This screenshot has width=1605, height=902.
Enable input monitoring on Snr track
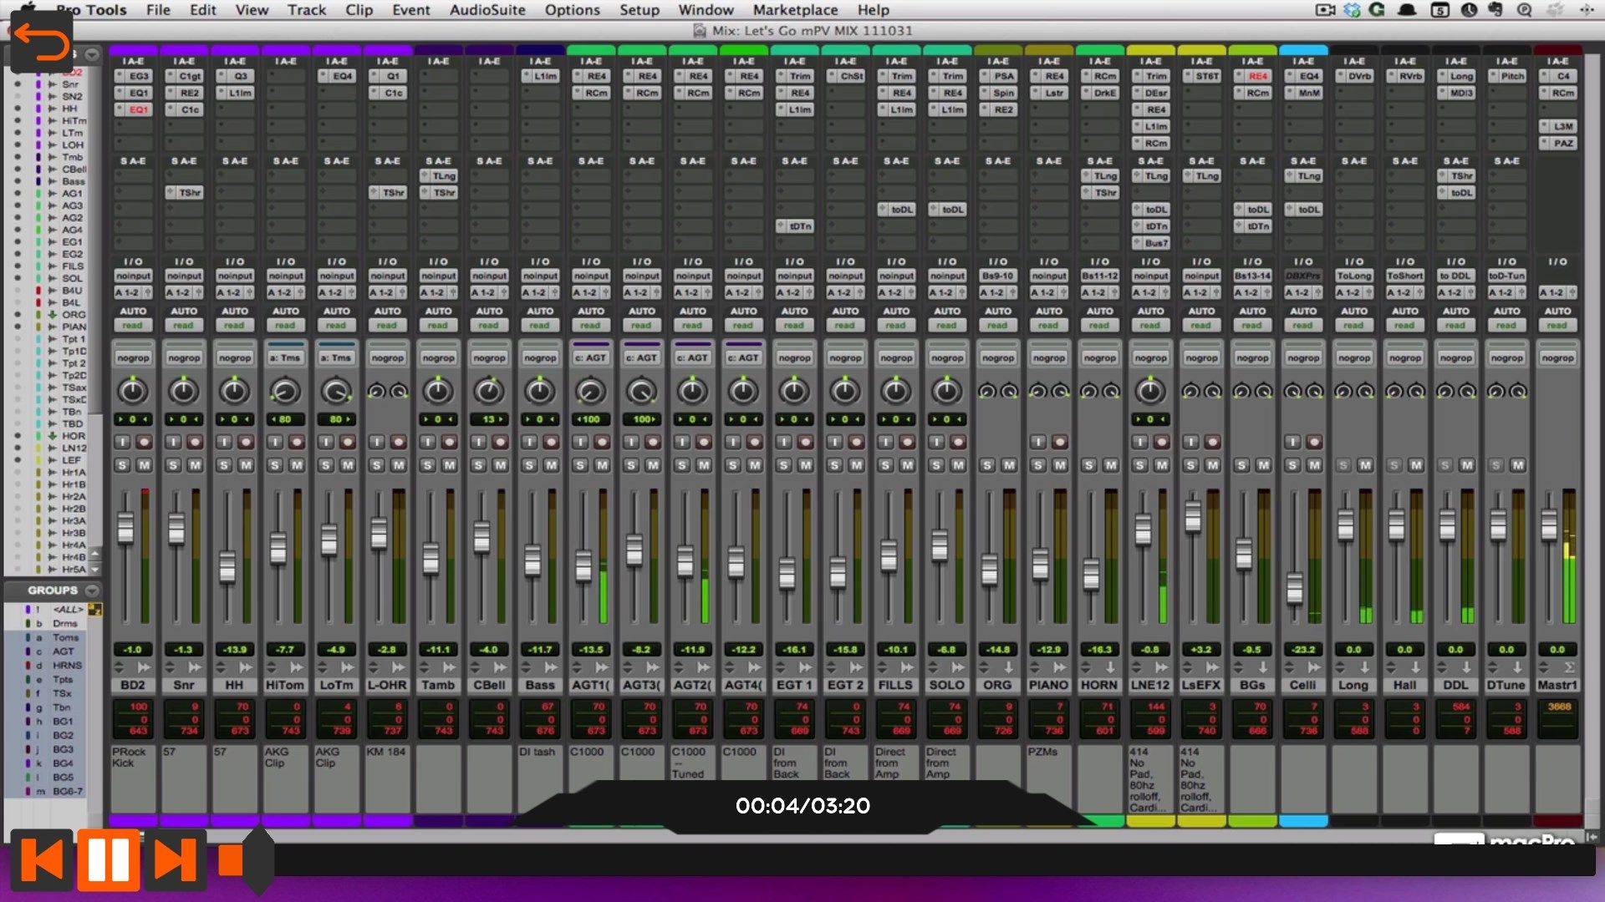[x=173, y=442]
